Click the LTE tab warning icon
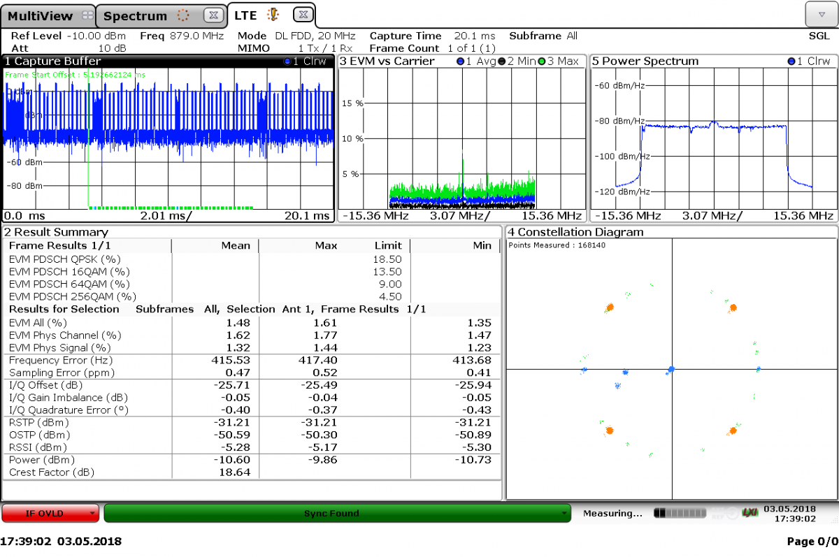The height and width of the screenshot is (557, 839). 273,14
